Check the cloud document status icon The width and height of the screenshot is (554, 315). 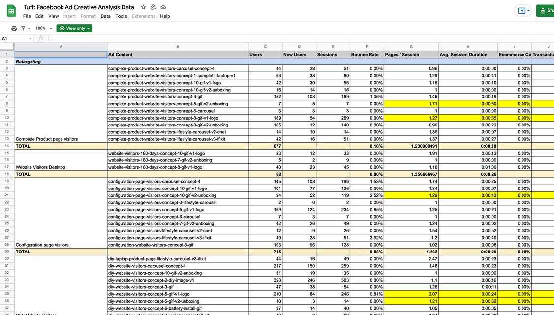click(163, 7)
